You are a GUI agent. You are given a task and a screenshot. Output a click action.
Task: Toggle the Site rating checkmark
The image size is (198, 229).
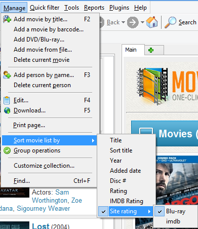pos(103,211)
